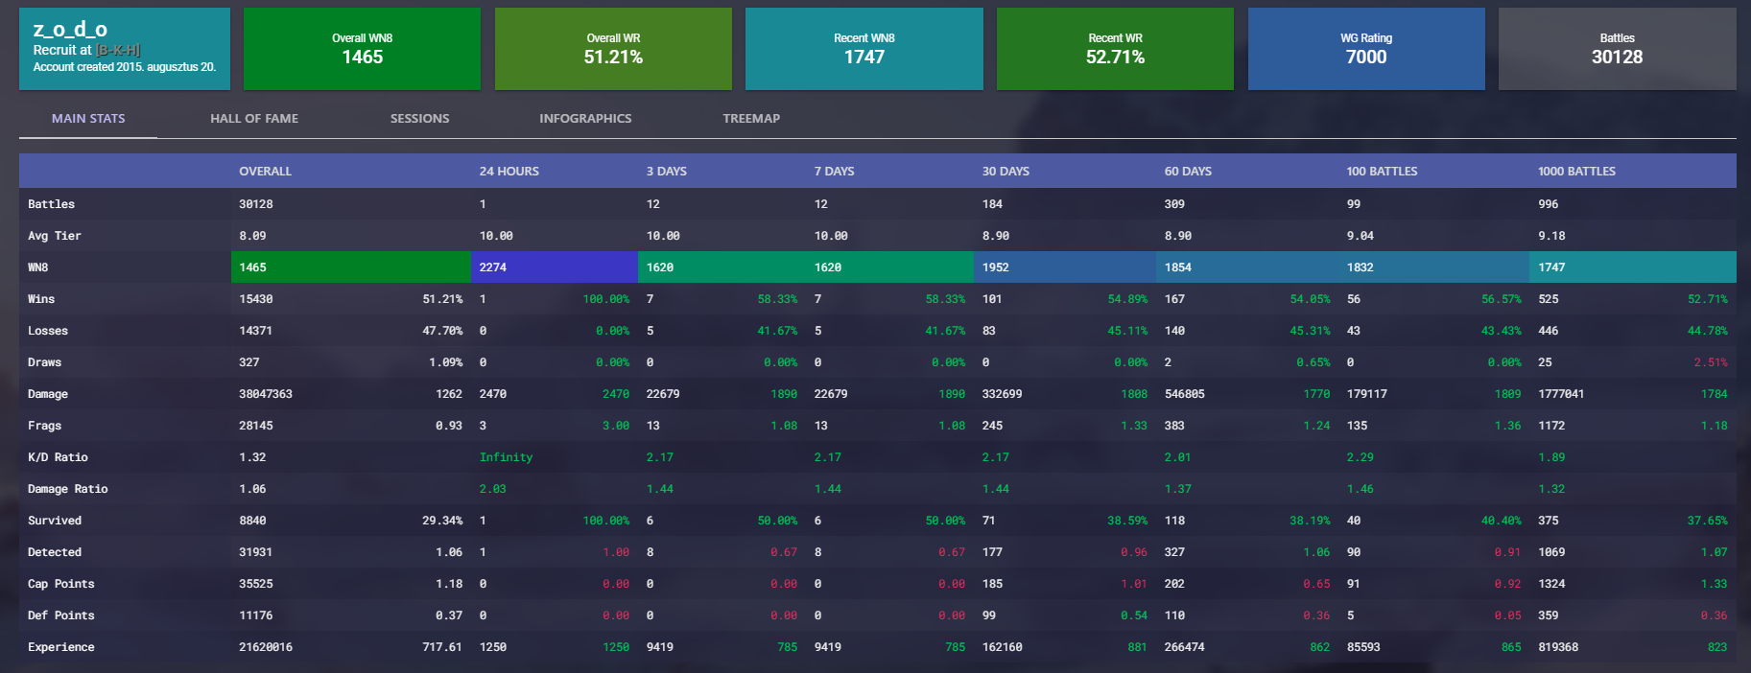Click the WN8 row label
Viewport: 1751px width, 673px height.
coord(37,267)
